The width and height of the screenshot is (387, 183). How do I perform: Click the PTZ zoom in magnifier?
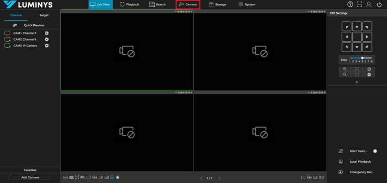345,69
